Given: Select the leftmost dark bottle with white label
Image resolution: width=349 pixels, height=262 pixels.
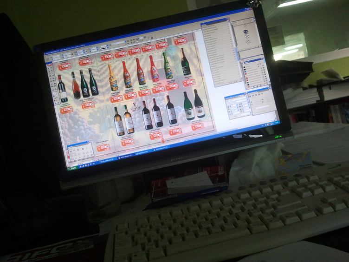Looking at the screenshot, I should pyautogui.click(x=63, y=89).
